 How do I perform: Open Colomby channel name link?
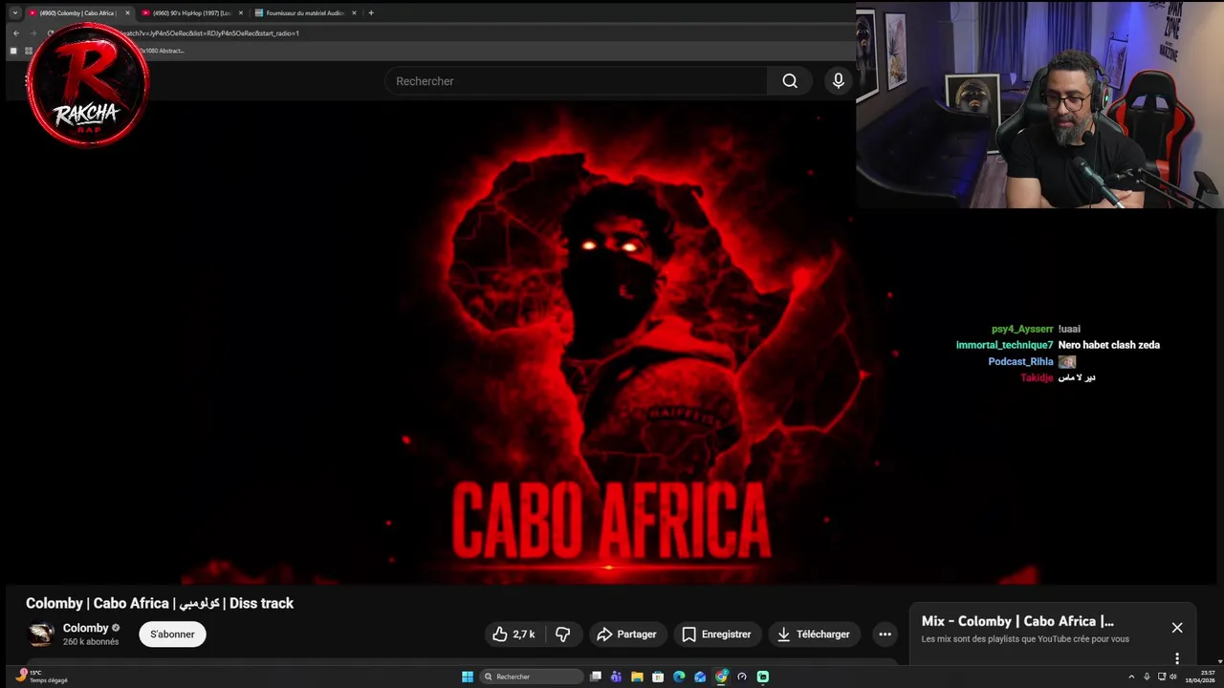pos(86,628)
